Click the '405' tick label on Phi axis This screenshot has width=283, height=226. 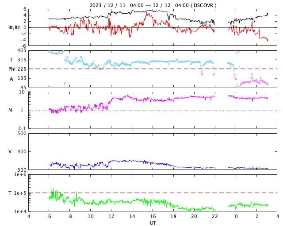[x=22, y=51]
